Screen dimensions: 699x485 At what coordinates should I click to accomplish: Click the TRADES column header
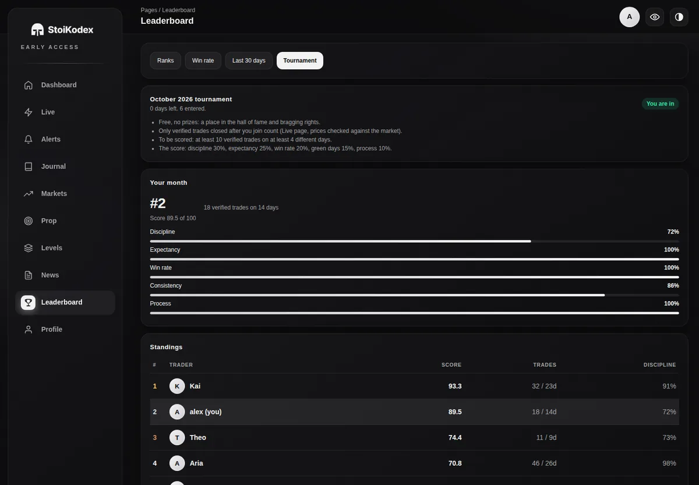545,365
